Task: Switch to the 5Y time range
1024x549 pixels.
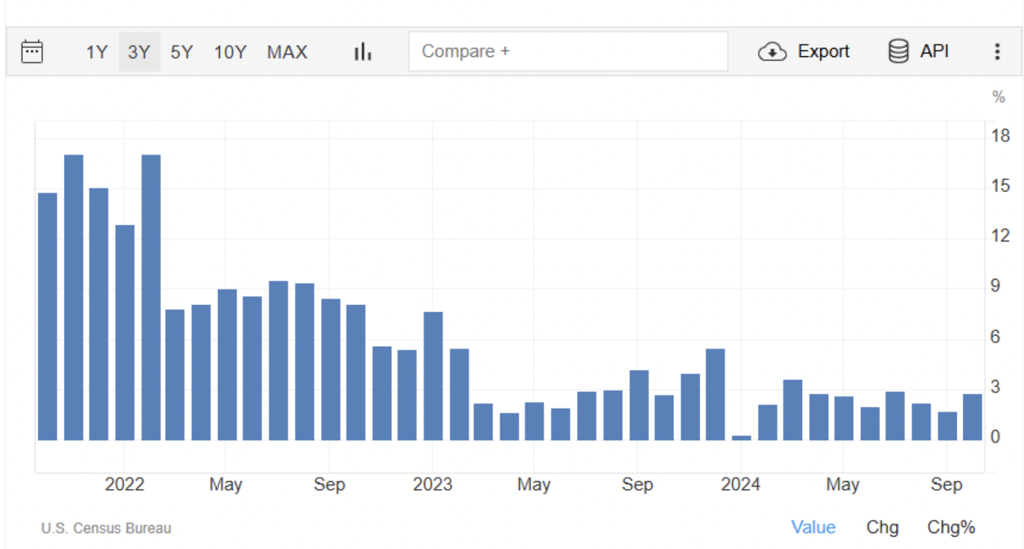Action: pos(182,52)
